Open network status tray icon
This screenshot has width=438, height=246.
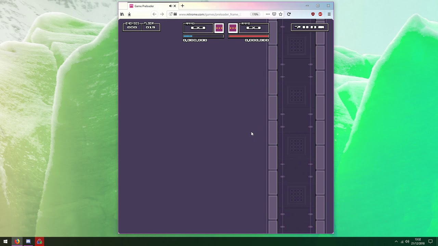pyautogui.click(x=402, y=242)
